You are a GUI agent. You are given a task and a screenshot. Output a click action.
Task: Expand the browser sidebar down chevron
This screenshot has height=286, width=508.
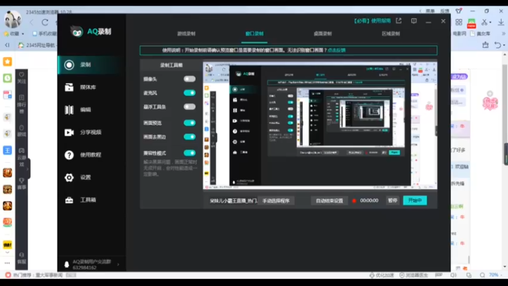(7, 252)
